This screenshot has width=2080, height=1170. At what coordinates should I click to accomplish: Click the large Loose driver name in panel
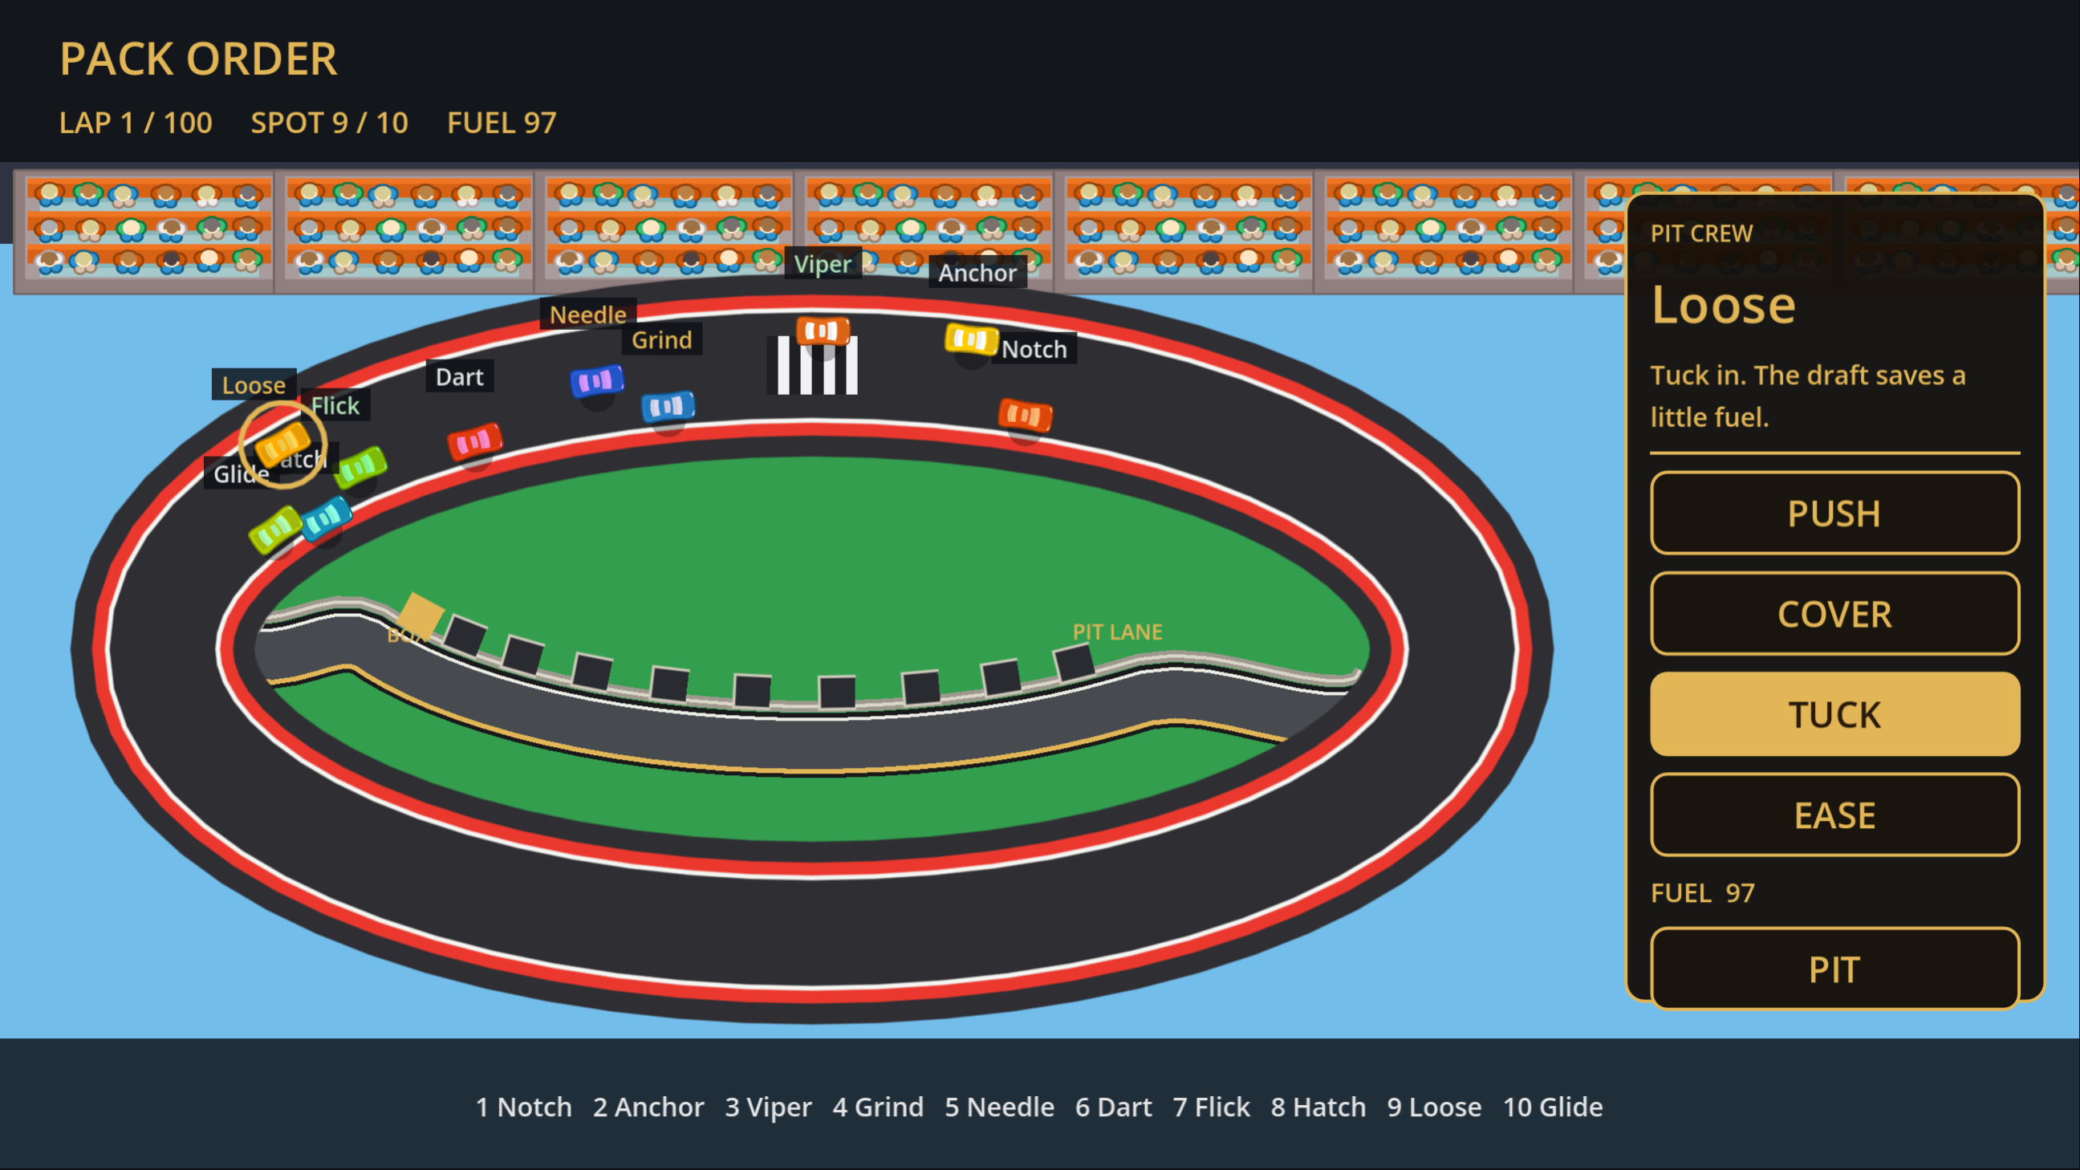click(1723, 304)
